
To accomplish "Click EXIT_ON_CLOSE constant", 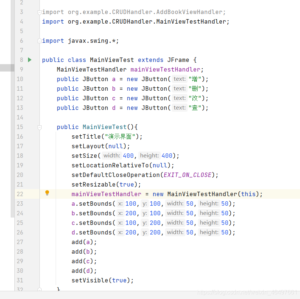I will 188,175.
